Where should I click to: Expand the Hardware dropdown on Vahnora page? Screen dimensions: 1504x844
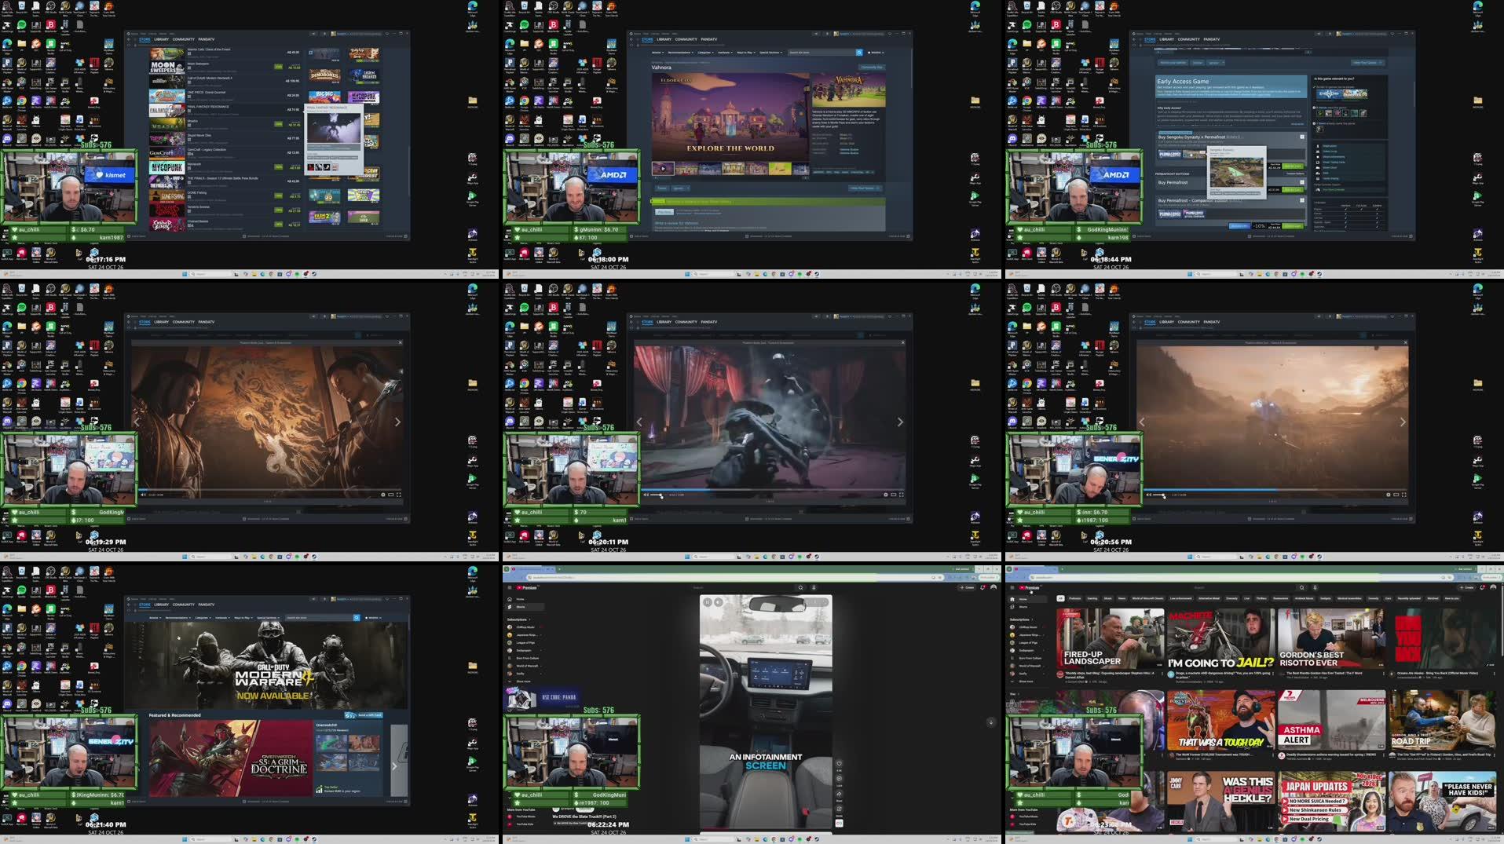[725, 53]
